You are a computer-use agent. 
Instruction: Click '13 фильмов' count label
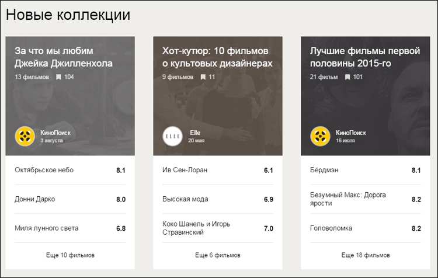32,77
